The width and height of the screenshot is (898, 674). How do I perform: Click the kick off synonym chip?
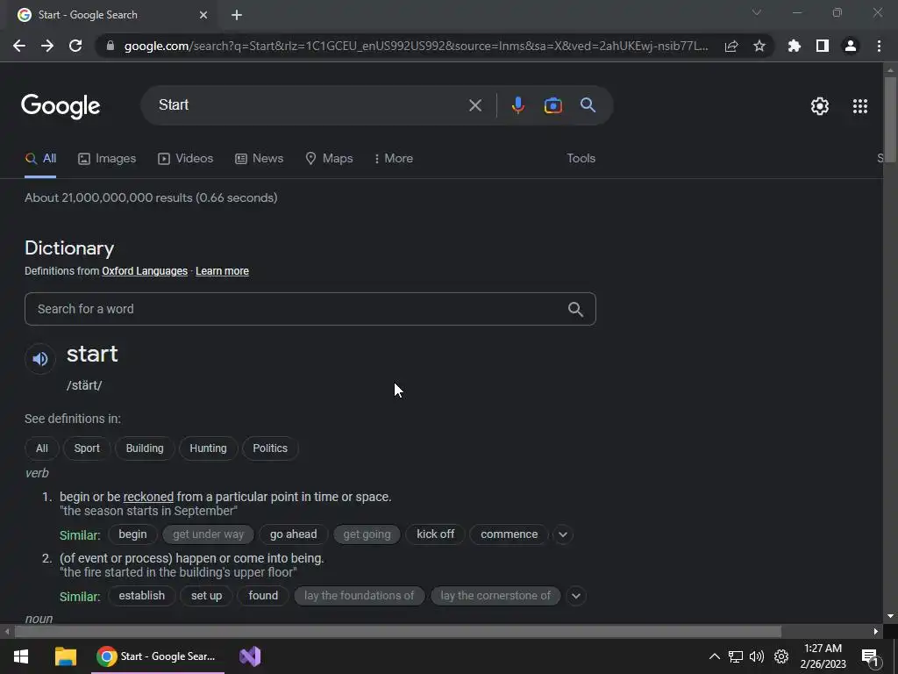click(x=435, y=534)
